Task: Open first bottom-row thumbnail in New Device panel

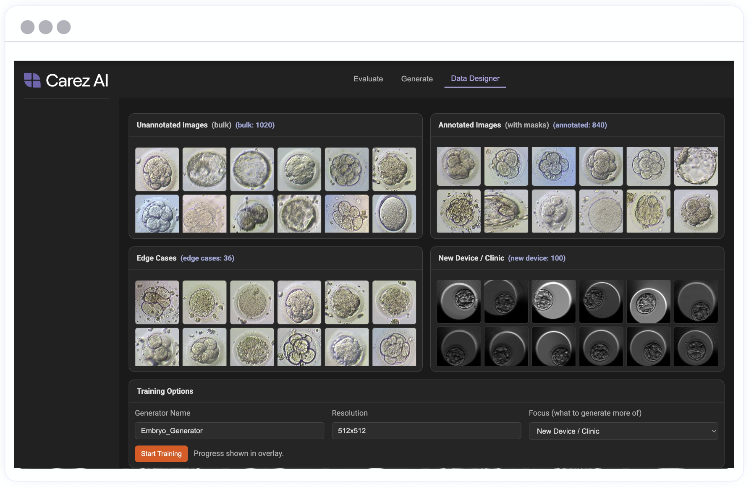Action: click(x=458, y=346)
